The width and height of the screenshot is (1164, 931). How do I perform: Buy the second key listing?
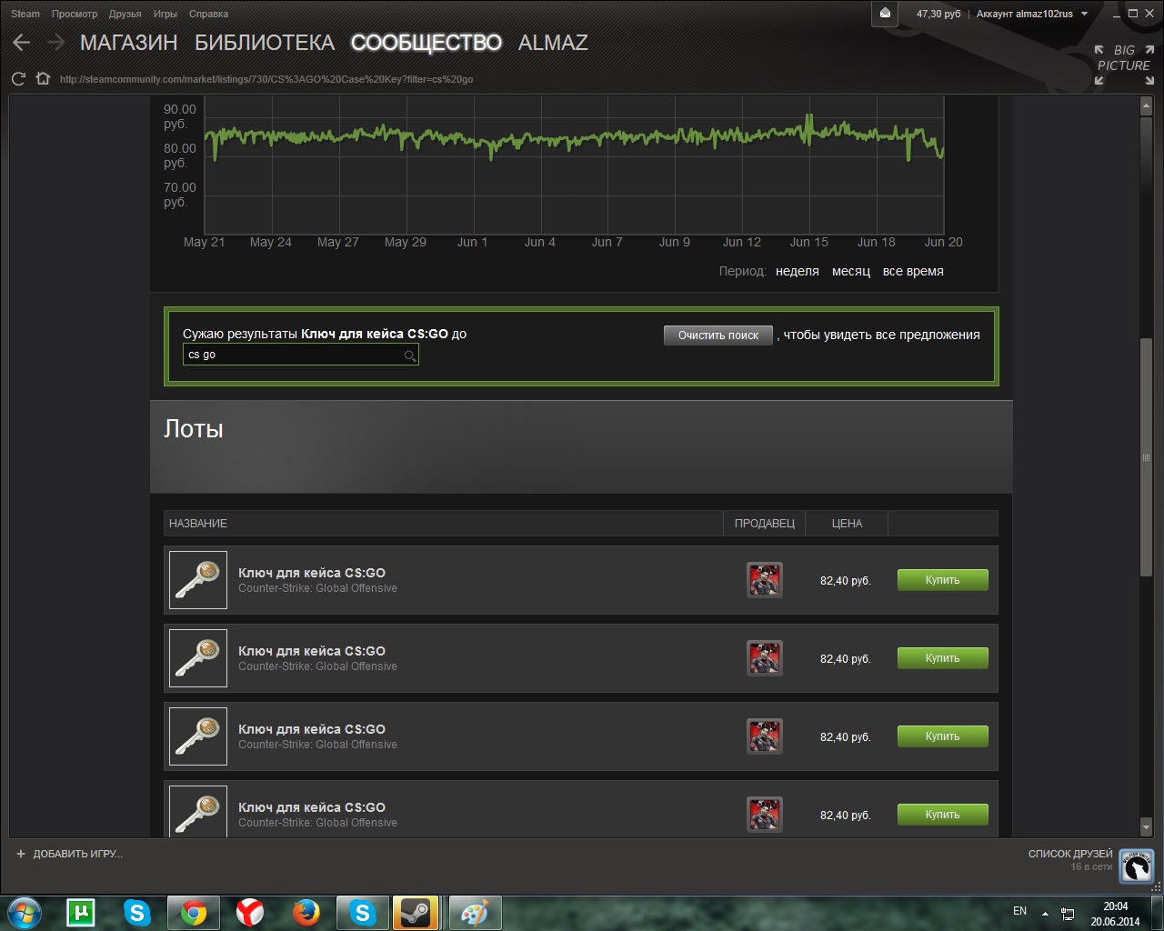943,658
